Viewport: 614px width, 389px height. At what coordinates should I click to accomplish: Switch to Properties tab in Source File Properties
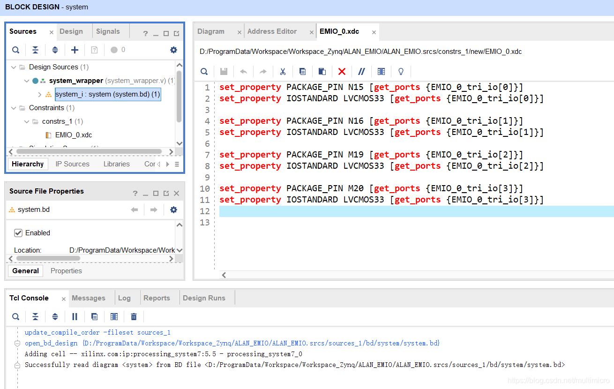click(x=66, y=271)
